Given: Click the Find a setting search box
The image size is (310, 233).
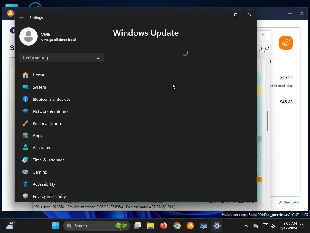Looking at the screenshot, I should click(62, 58).
